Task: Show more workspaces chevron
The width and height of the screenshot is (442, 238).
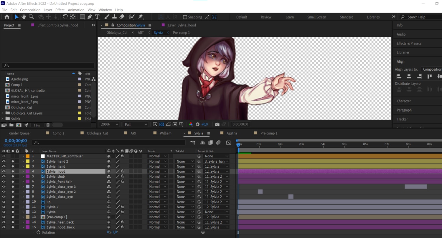Action: [x=394, y=17]
